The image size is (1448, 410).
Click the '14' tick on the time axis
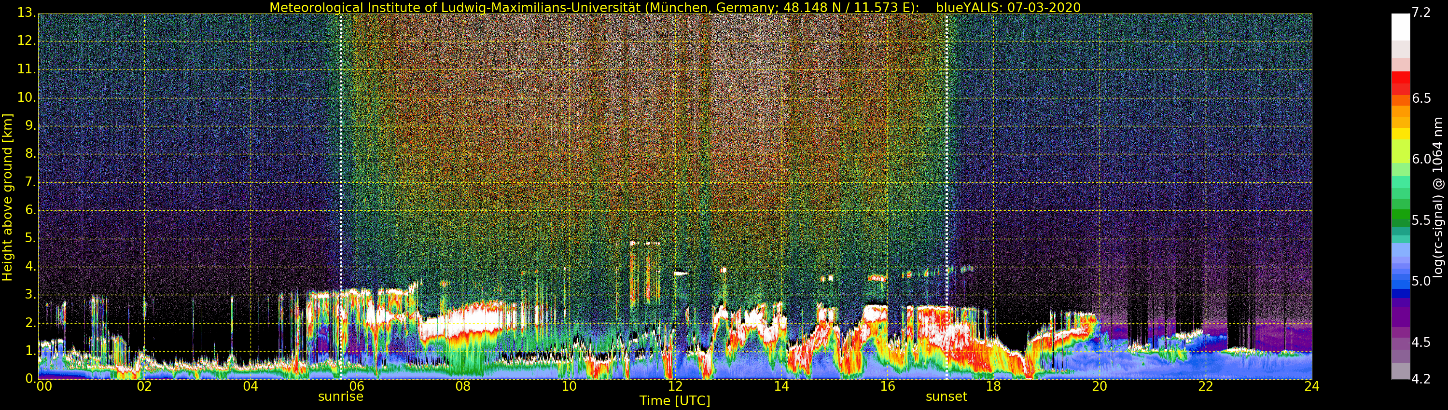pos(781,386)
